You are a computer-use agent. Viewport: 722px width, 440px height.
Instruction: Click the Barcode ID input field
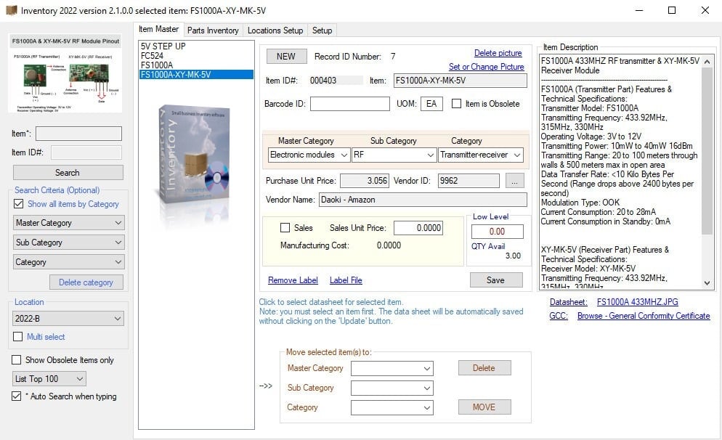click(x=350, y=104)
